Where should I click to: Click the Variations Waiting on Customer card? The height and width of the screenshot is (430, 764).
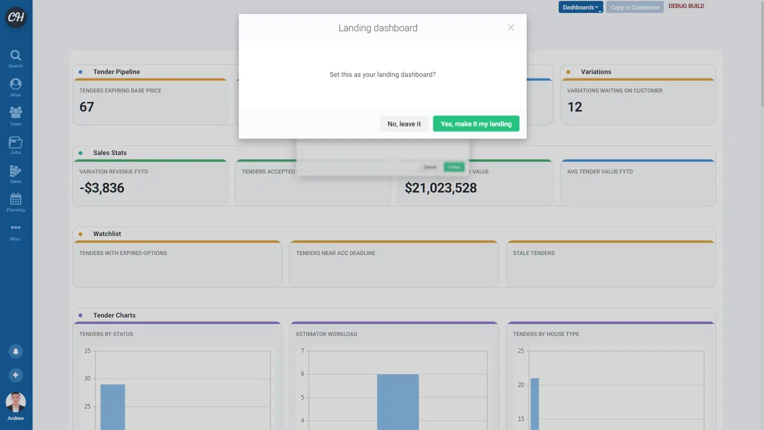638,102
